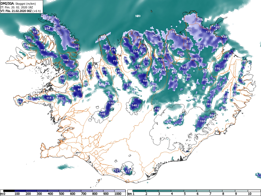Screen dimensions: 261x196
Task: Click the 'km 1' label on the kilometre scale
Action: (x=131, y=194)
